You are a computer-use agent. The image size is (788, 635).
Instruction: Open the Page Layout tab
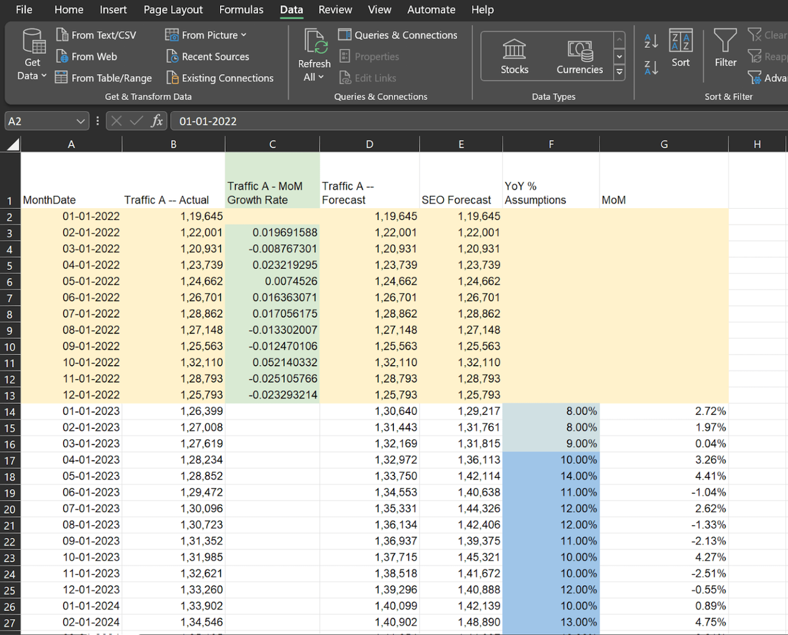[173, 10]
